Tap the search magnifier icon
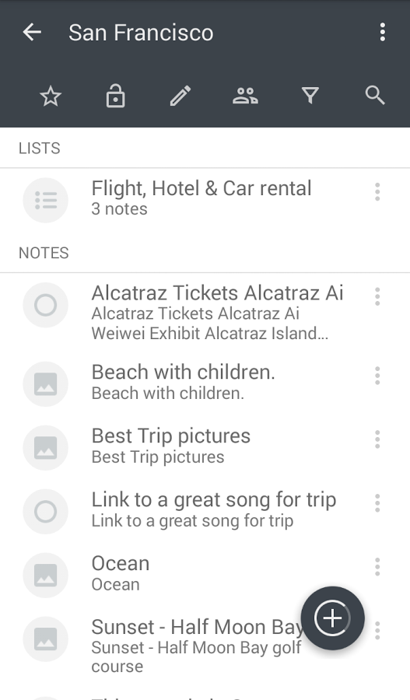Image resolution: width=410 pixels, height=700 pixels. [x=375, y=96]
